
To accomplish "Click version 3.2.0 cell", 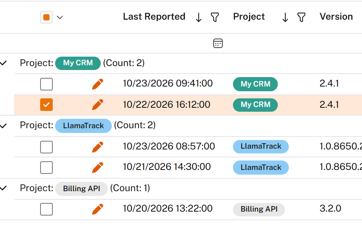I will 331,209.
